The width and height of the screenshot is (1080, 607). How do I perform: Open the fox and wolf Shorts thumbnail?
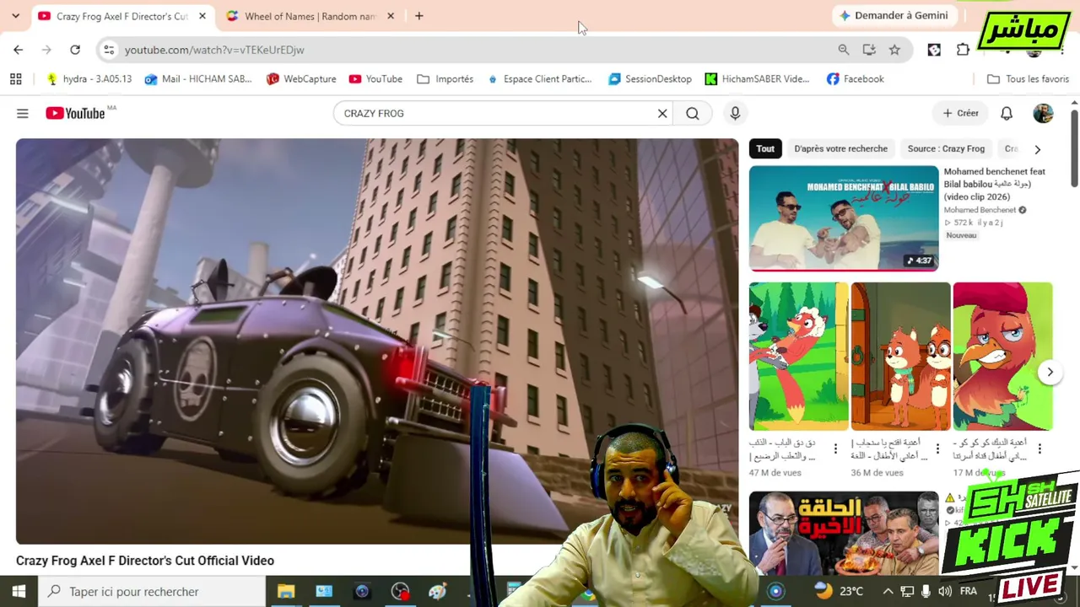click(x=798, y=357)
